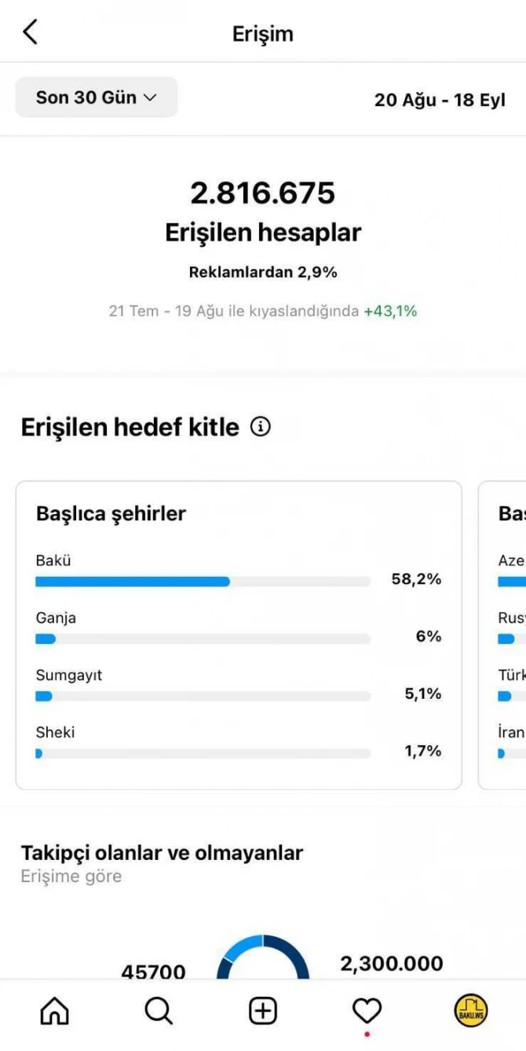The image size is (526, 1051).
Task: Open the BAKU.WS profile avatar
Action: [x=470, y=1011]
